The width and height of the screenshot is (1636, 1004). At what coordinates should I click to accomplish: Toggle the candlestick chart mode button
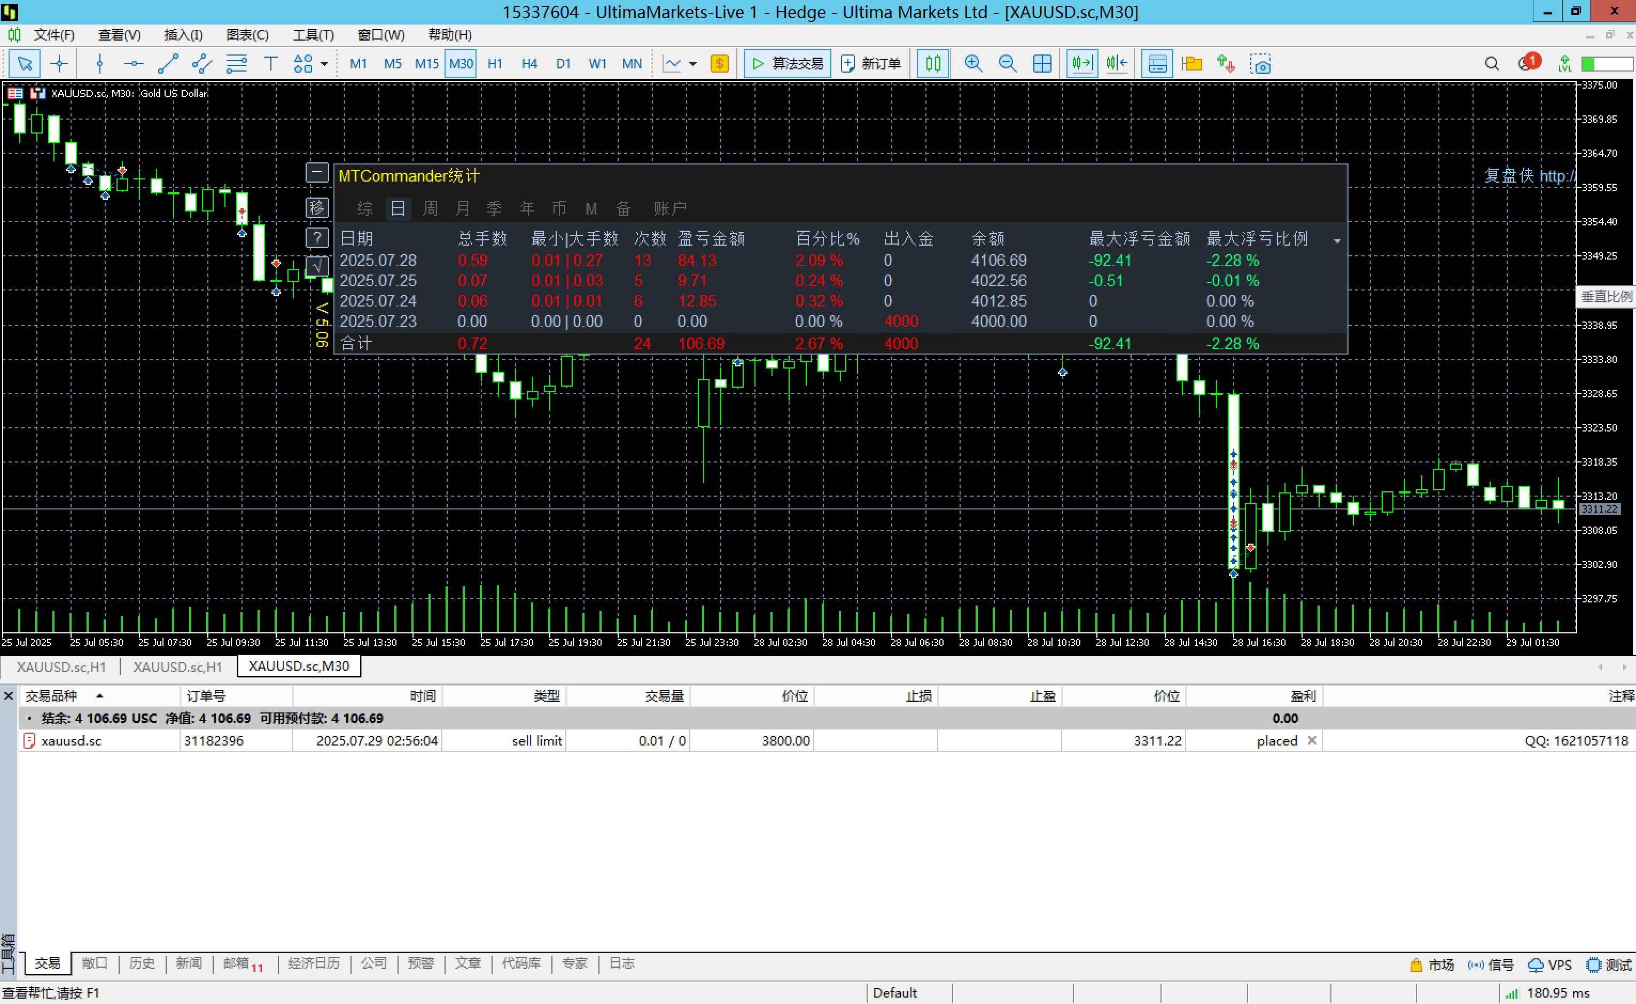coord(933,64)
